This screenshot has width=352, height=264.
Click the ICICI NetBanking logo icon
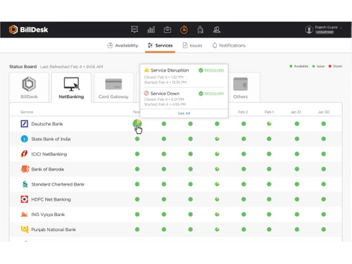pyautogui.click(x=25, y=154)
